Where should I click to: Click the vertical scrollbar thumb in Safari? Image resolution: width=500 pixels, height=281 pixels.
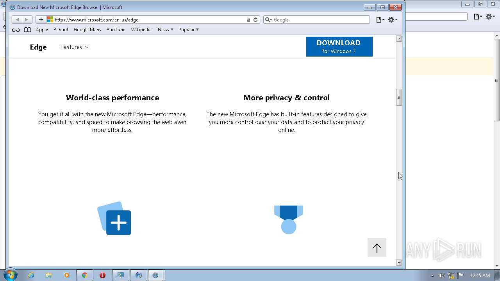tap(399, 98)
